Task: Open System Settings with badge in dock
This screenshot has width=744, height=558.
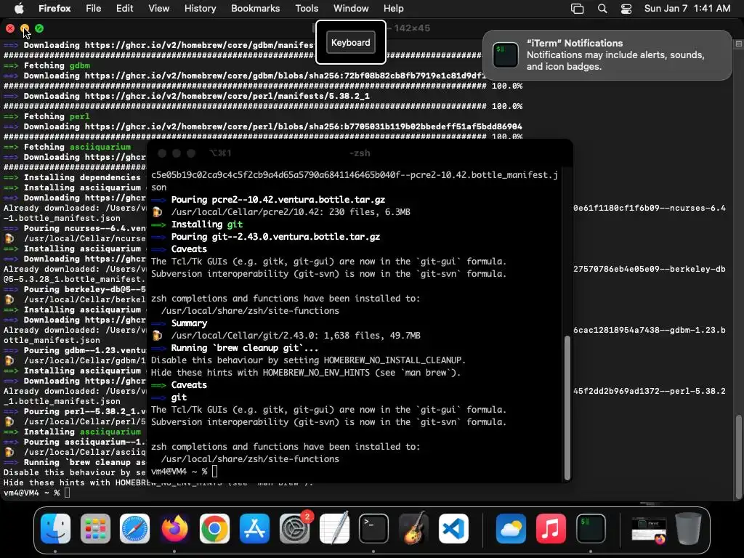Action: [294, 528]
